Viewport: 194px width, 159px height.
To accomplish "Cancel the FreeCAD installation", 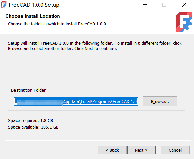I will (175, 150).
